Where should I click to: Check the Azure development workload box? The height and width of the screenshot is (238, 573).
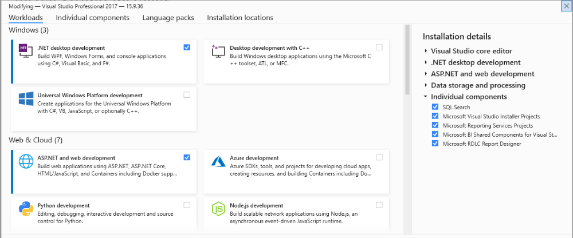click(379, 157)
